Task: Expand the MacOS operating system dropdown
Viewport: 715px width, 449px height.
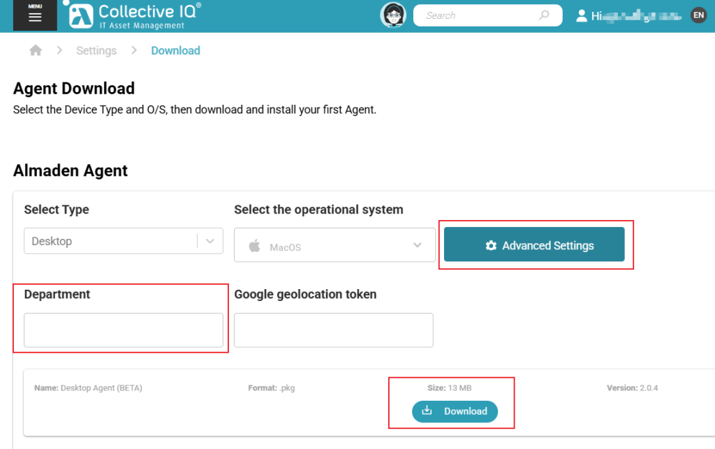Action: 334,245
